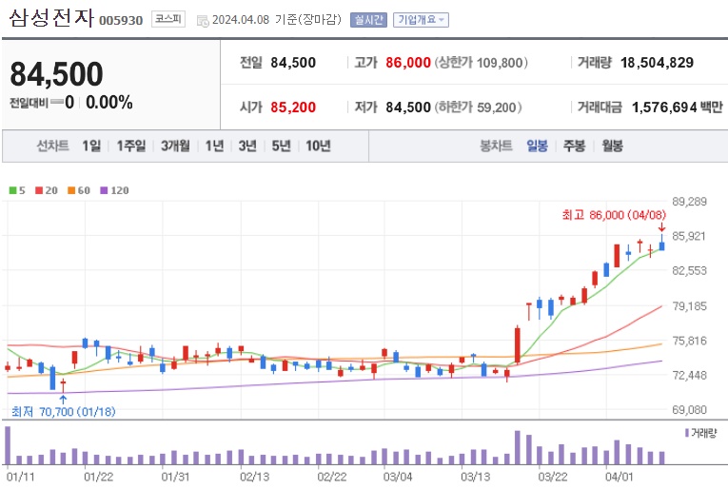Viewport: 728px width, 489px height.
Task: Click the 03/22 date axis label
Action: point(553,477)
